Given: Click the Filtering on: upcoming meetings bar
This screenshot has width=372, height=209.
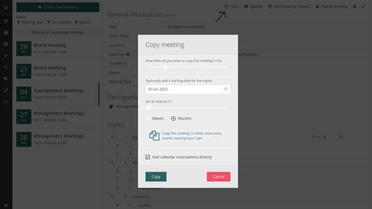Looking at the screenshot, I should [x=58, y=32].
